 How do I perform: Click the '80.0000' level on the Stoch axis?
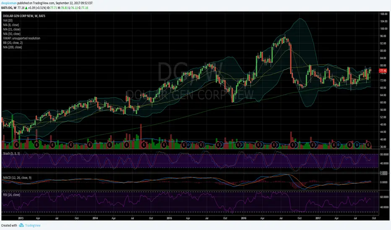tap(384, 154)
